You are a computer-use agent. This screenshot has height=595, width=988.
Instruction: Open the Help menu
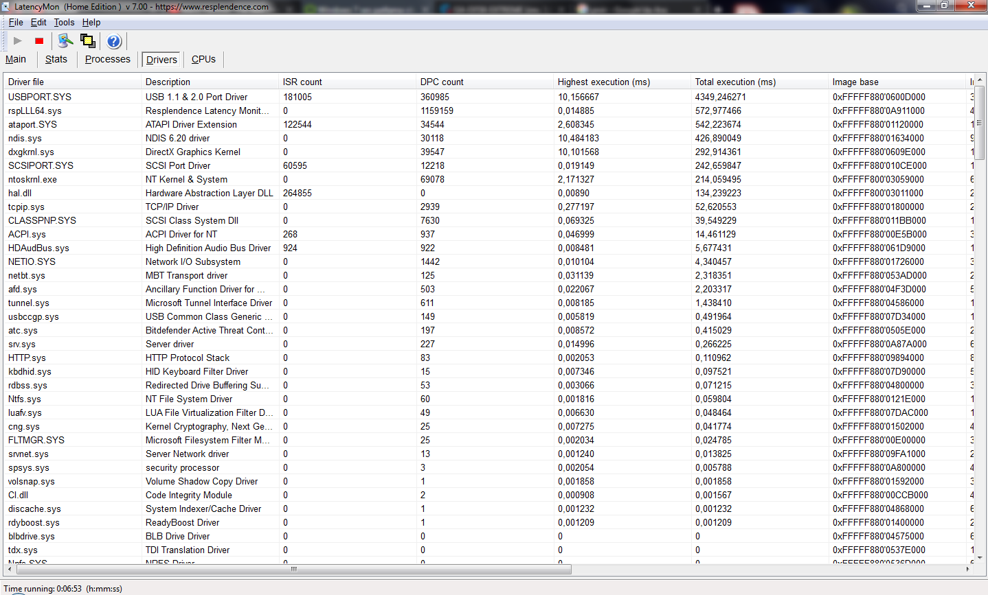pyautogui.click(x=91, y=23)
